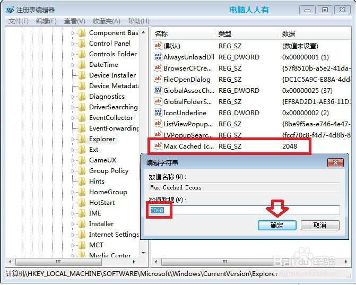Expand the DateTime tree node arrow

tap(73, 65)
